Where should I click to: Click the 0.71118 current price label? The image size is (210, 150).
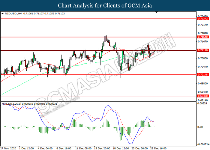(203, 50)
